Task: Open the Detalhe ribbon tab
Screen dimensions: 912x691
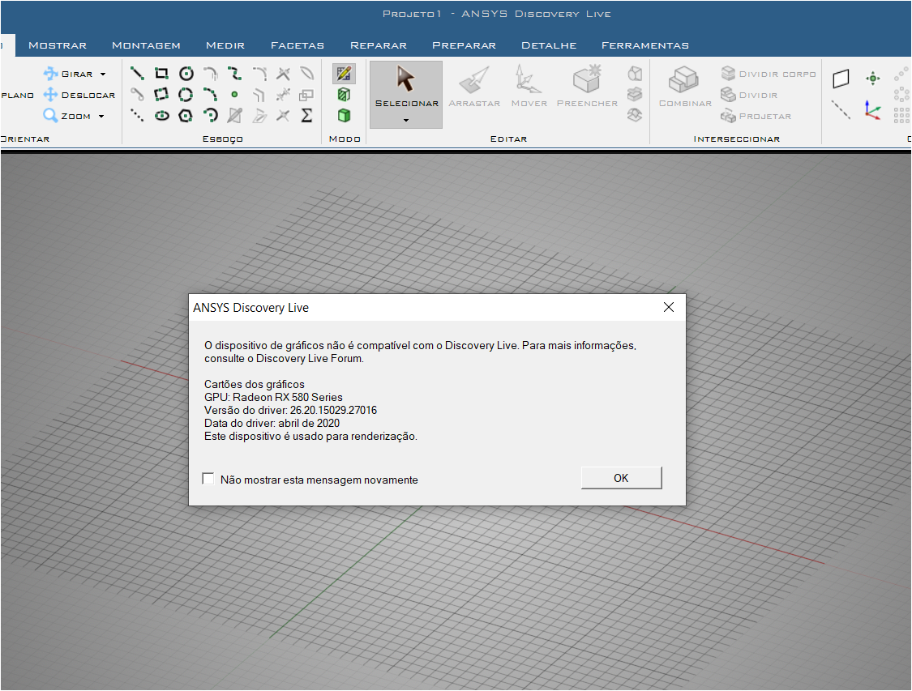Action: coord(549,45)
